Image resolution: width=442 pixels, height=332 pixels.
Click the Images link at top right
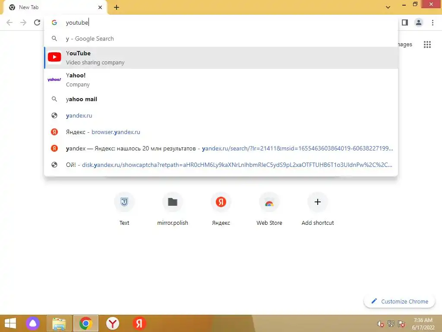coord(405,45)
